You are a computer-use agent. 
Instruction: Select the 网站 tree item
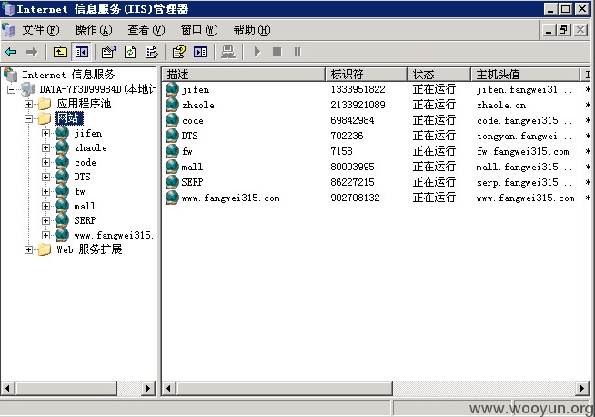(69, 118)
